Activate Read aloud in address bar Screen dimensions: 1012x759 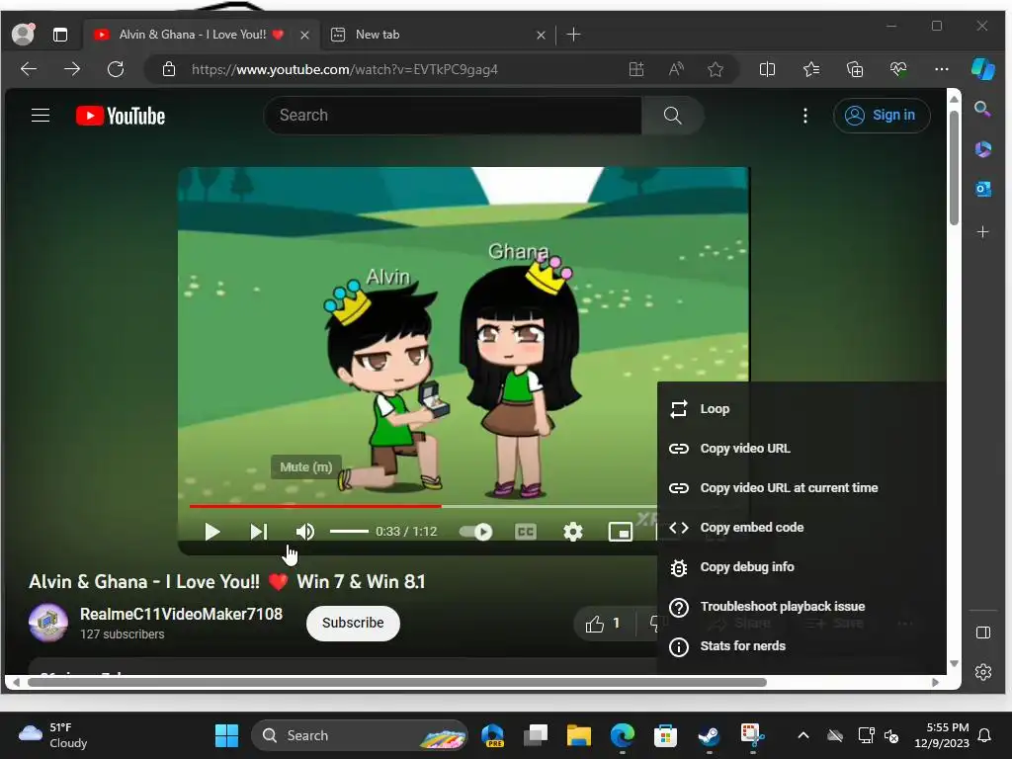pos(676,69)
